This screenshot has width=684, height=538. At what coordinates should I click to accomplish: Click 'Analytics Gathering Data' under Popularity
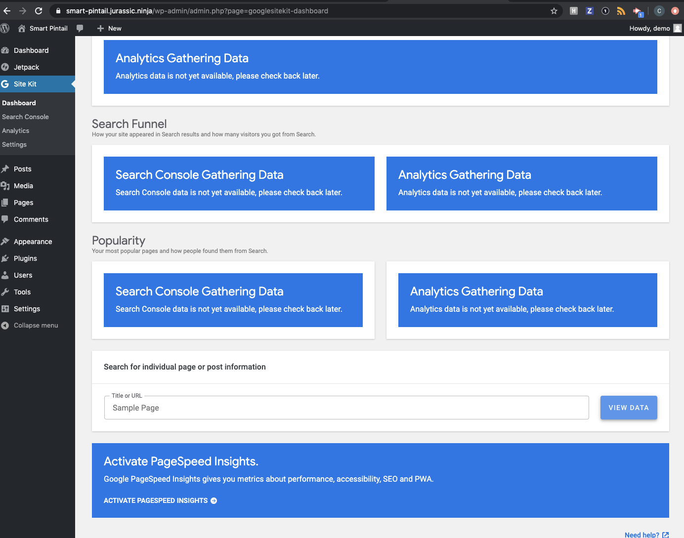(x=476, y=291)
